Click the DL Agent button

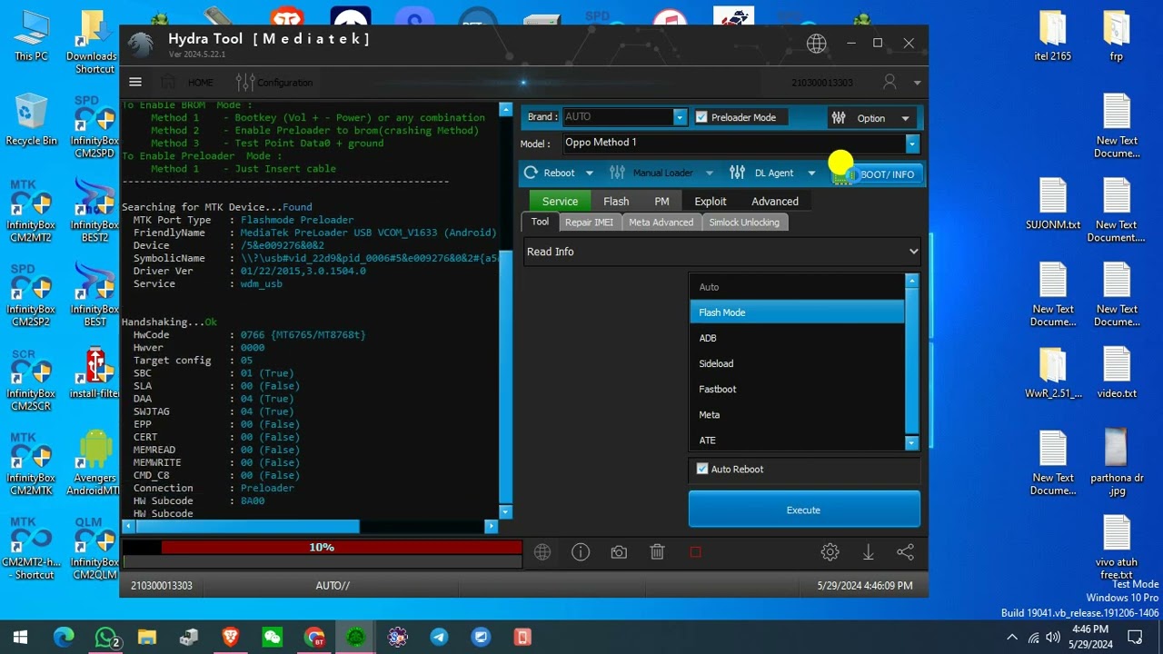(x=763, y=173)
